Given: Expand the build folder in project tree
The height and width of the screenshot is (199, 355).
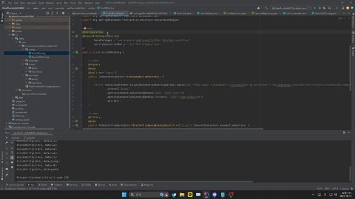Looking at the screenshot, I should [10, 27].
